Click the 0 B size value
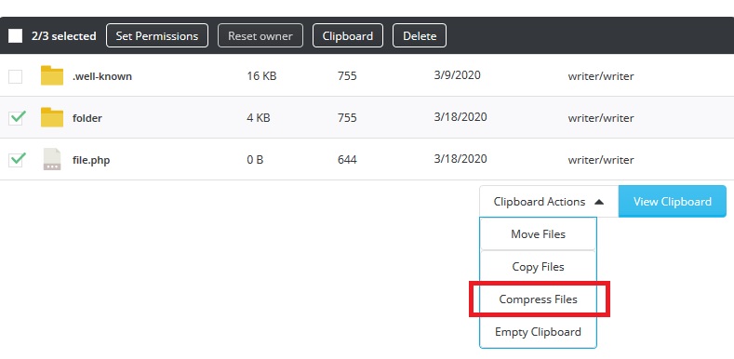This screenshot has height=359, width=734. tap(255, 160)
